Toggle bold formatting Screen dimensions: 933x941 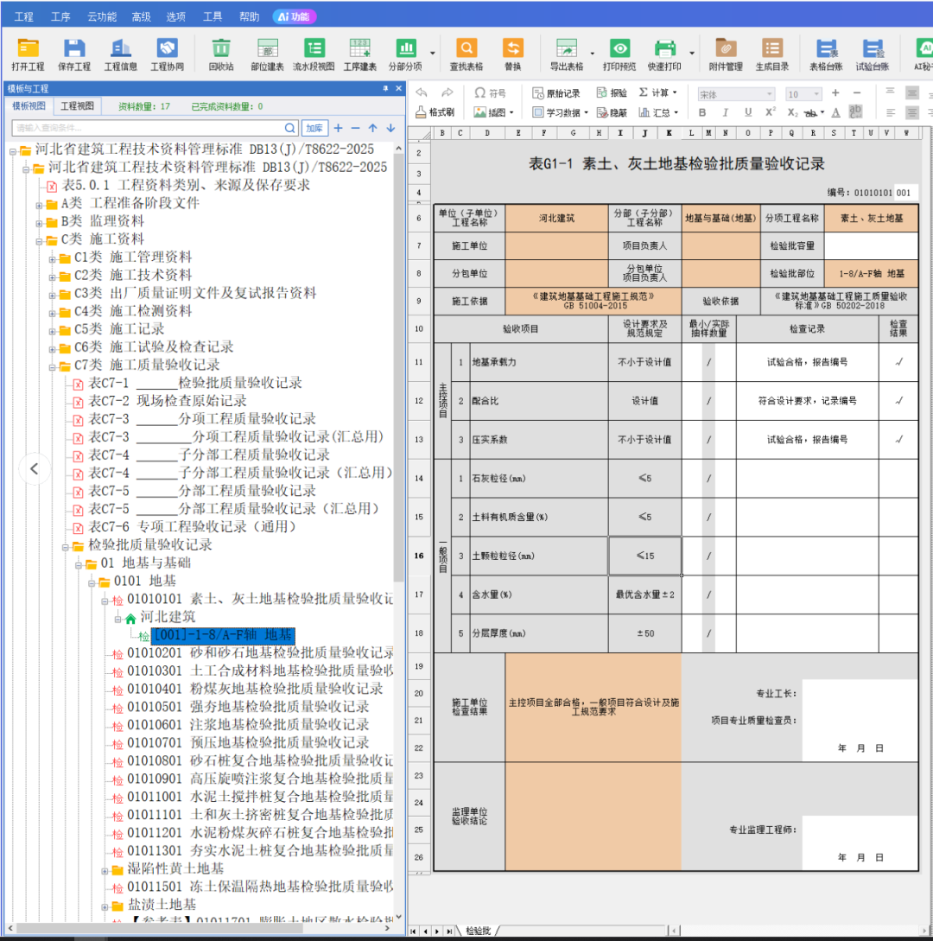coord(702,112)
